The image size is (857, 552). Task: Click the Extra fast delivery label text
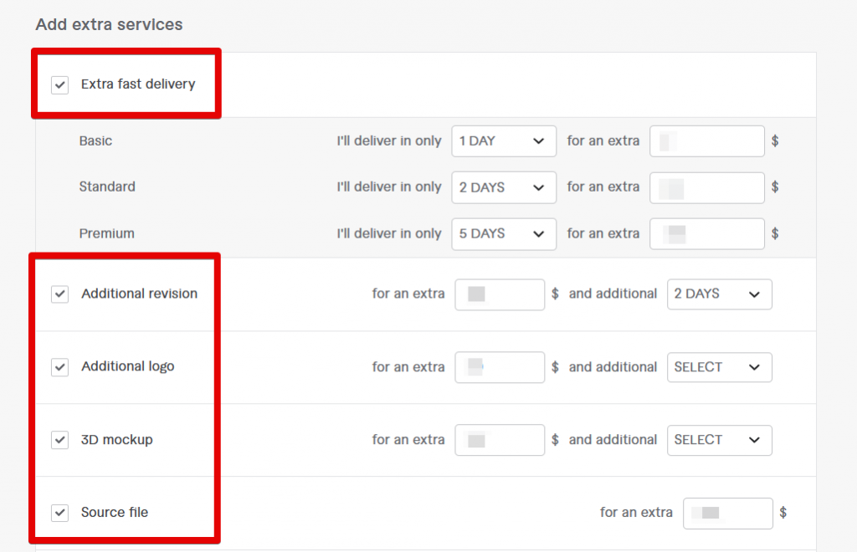click(137, 84)
